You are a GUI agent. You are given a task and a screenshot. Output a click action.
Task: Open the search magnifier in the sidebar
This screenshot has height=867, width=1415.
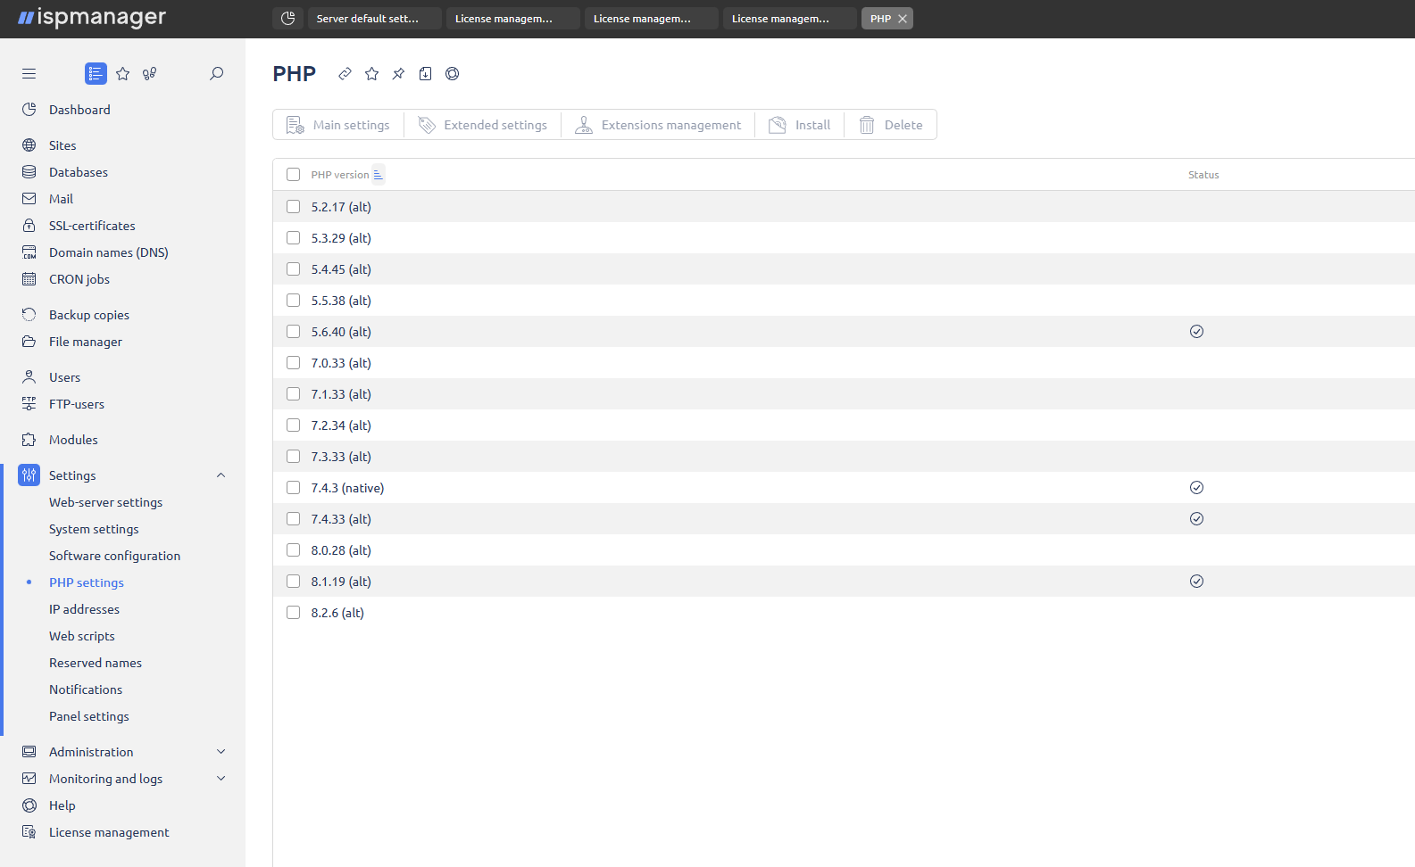click(216, 73)
